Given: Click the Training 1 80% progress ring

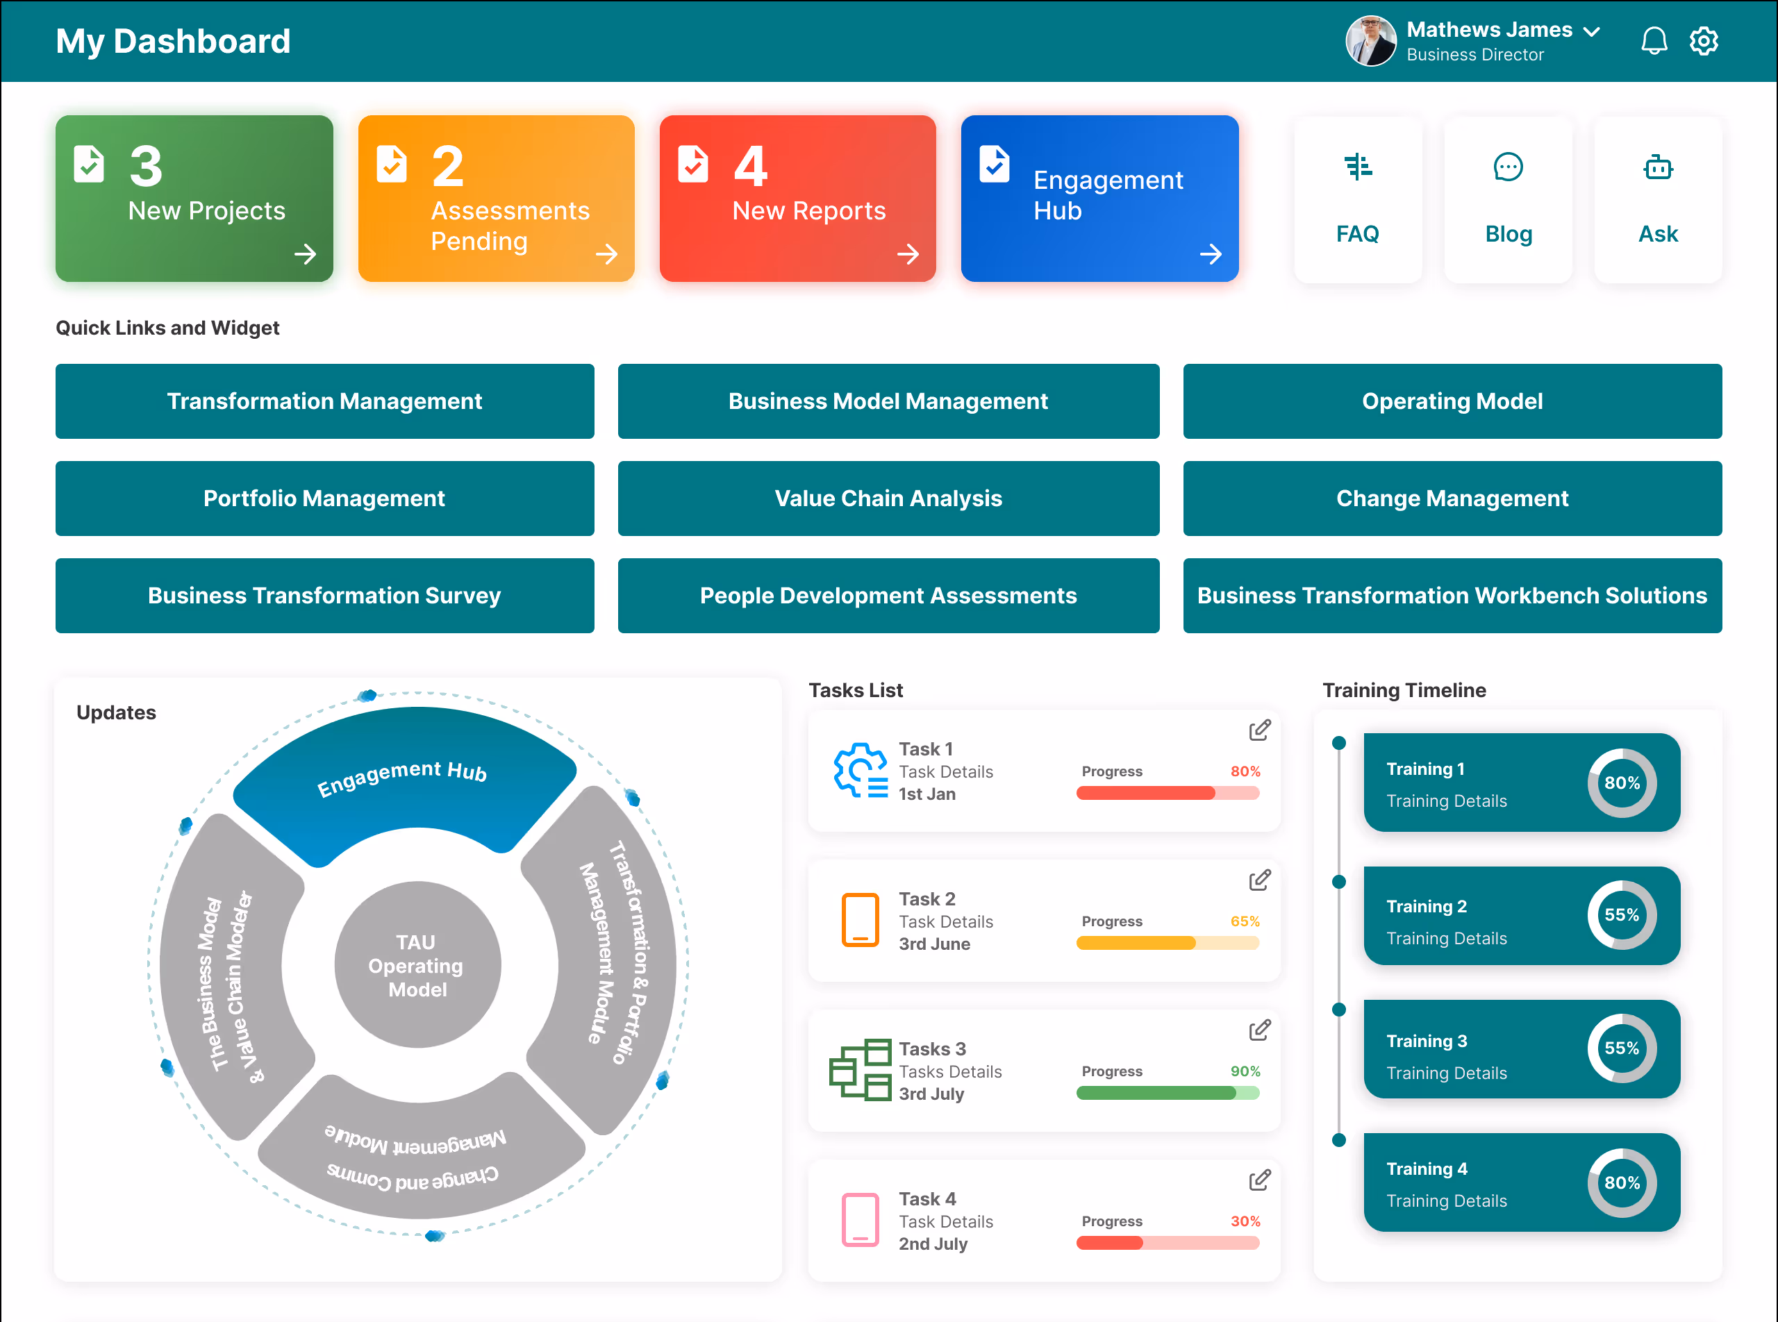Looking at the screenshot, I should (1622, 783).
